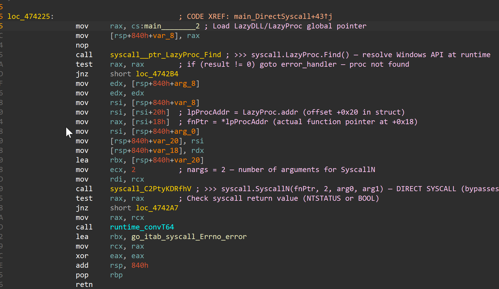499x289 pixels.
Task: Go to the runtime_convT64 function
Action: pos(142,227)
